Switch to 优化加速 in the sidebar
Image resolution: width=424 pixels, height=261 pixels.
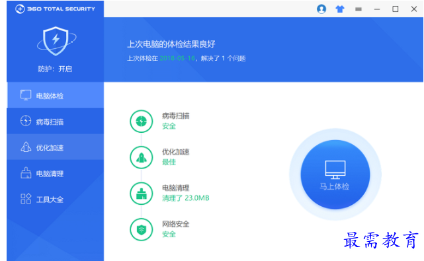[x=55, y=147]
